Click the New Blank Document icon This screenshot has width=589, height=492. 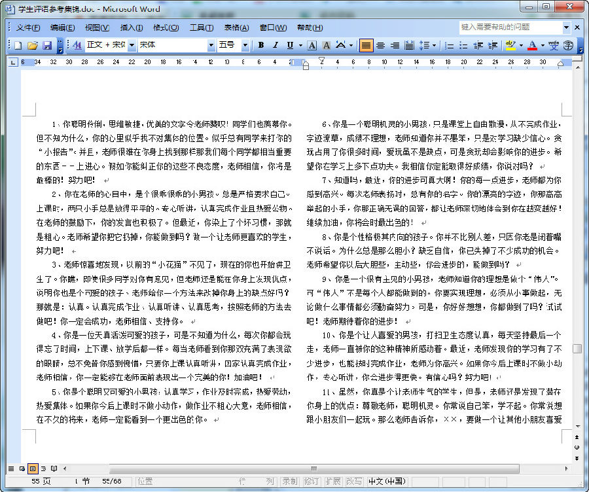click(x=18, y=46)
